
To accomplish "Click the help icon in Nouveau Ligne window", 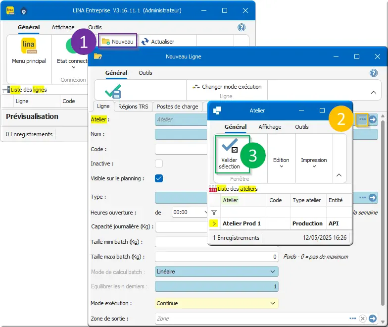I will (374, 73).
